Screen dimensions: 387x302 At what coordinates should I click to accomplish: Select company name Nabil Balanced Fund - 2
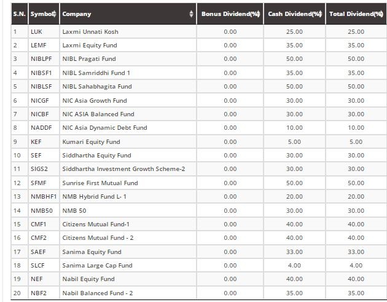(x=98, y=293)
